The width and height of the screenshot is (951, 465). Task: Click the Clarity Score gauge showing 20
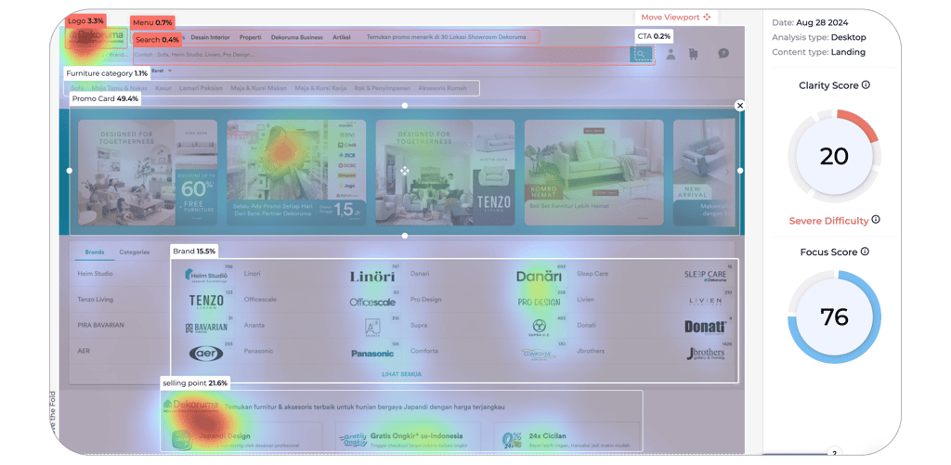click(x=834, y=157)
